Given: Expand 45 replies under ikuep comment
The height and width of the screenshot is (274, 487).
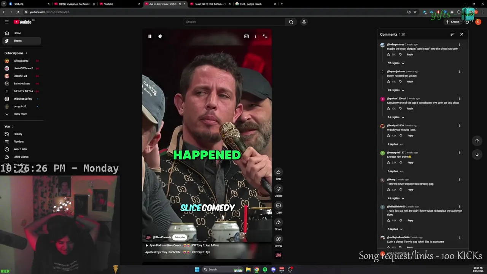Looking at the screenshot, I should coord(396,198).
